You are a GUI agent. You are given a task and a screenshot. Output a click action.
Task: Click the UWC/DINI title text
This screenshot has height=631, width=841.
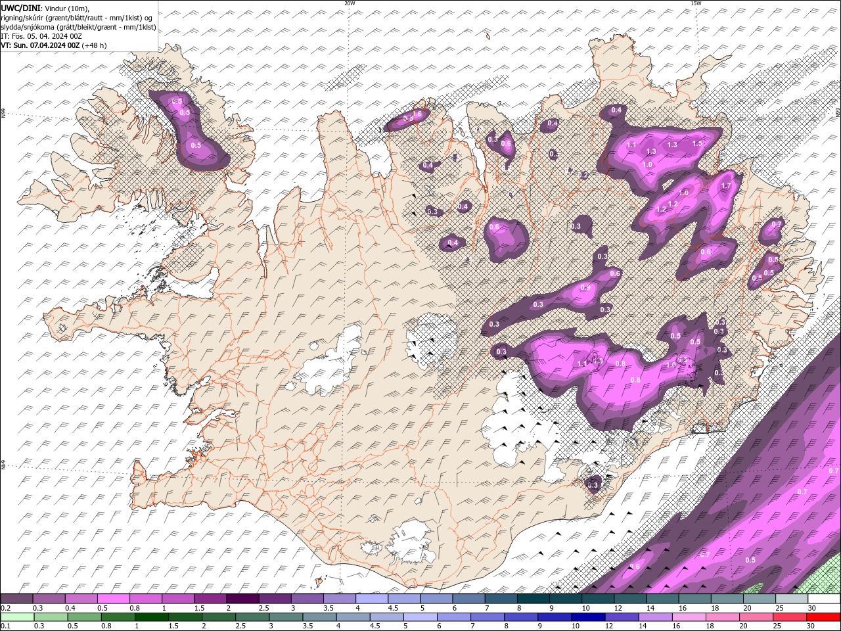21,7
